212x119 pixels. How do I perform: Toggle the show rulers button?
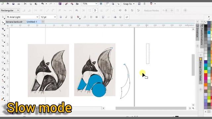[x=108, y=4]
